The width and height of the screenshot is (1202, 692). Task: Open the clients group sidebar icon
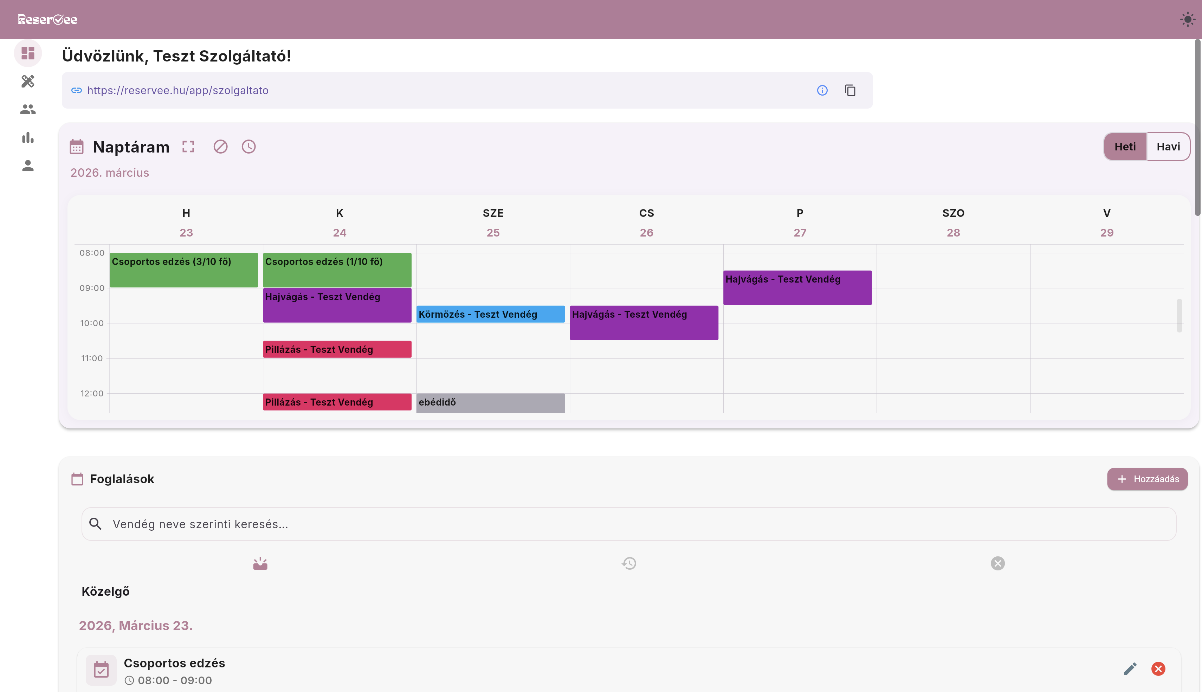click(x=27, y=110)
